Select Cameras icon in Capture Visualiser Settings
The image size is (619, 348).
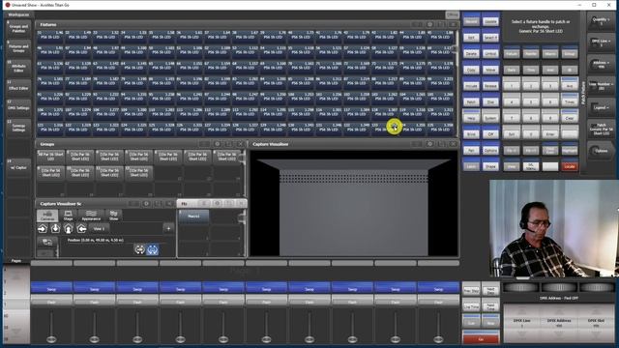[47, 215]
